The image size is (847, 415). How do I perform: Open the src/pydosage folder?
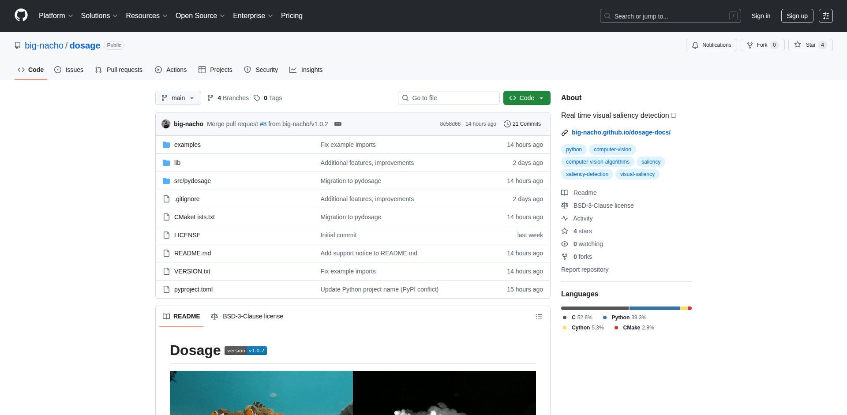[x=192, y=181]
